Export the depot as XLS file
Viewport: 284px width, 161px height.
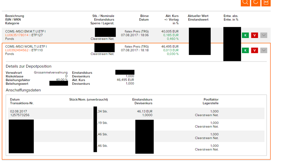(266, 2)
